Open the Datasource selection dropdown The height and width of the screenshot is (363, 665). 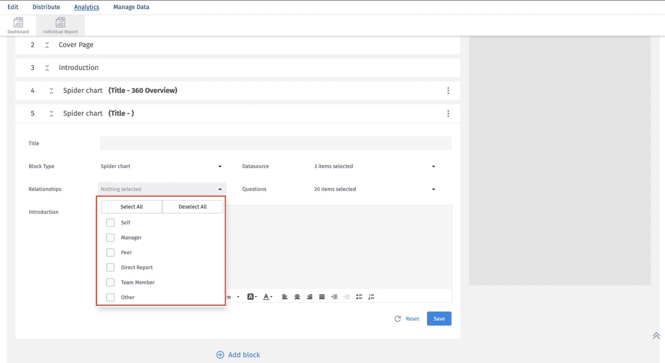(375, 166)
